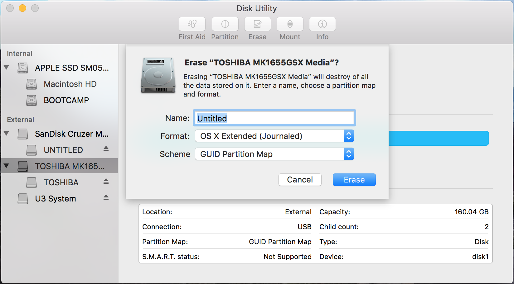Eject the U3 System volume

[x=106, y=197]
